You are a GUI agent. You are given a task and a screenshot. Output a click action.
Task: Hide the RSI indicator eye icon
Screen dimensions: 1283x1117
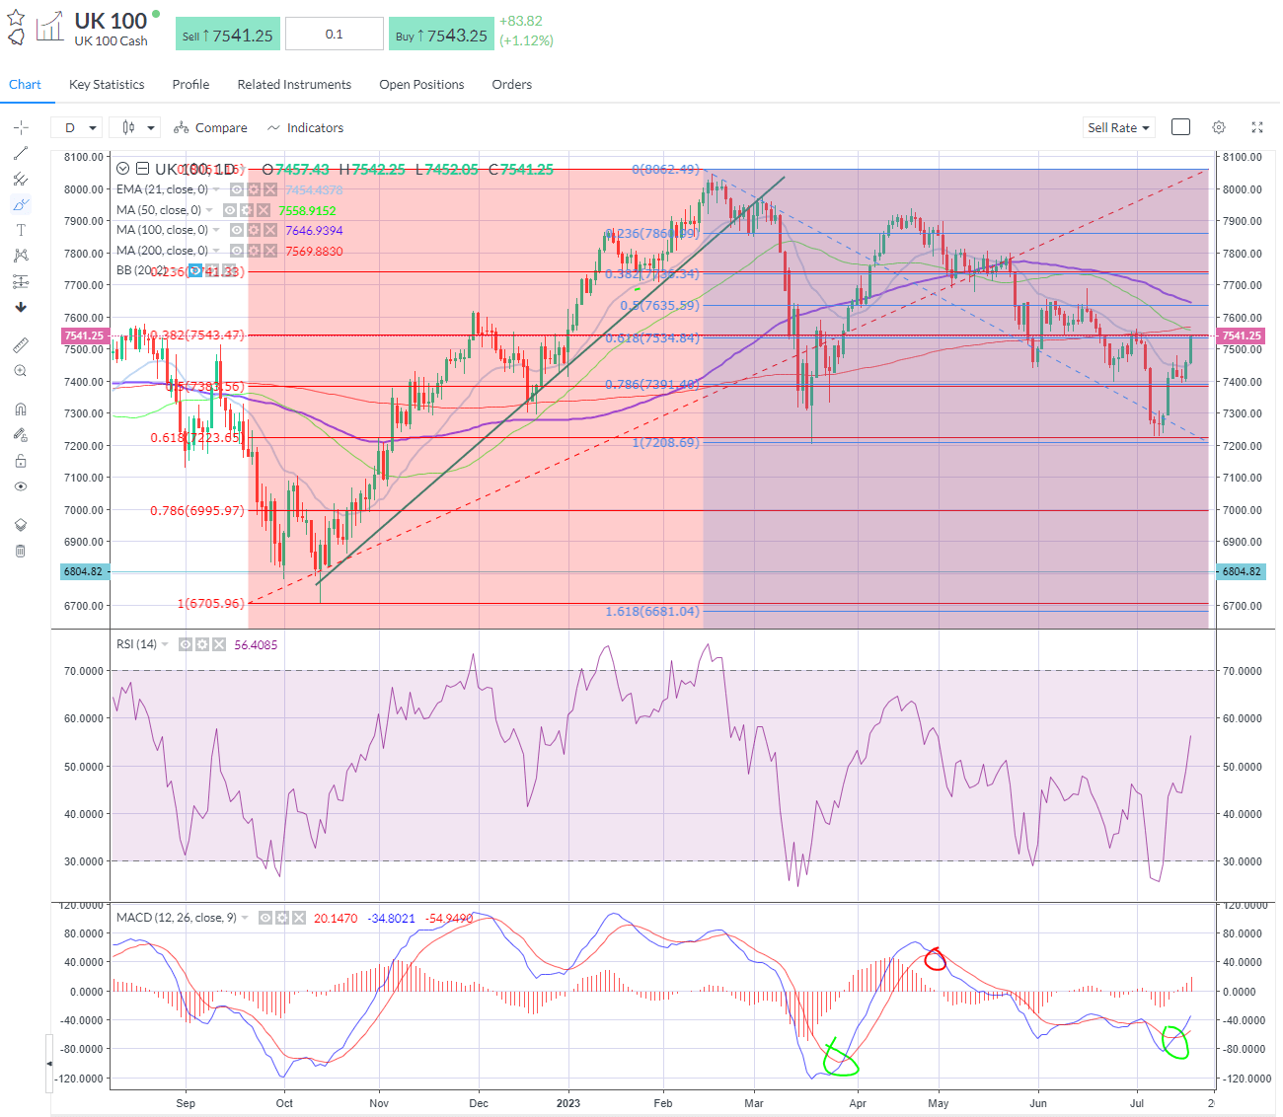186,644
